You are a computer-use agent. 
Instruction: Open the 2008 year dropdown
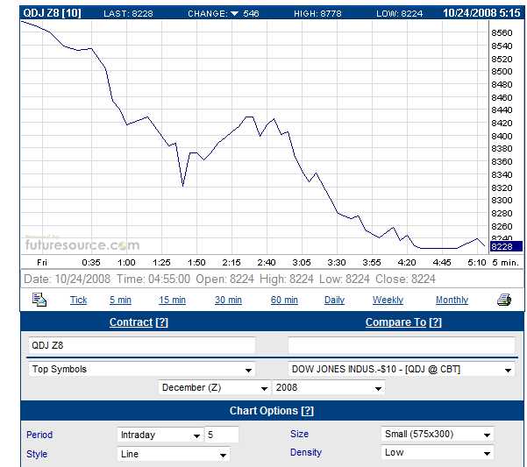pyautogui.click(x=328, y=387)
